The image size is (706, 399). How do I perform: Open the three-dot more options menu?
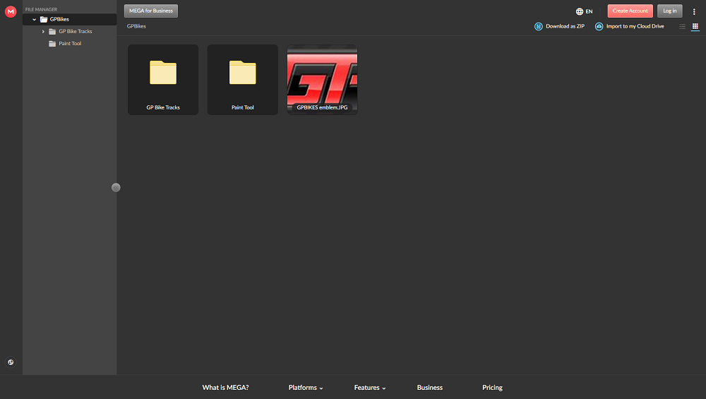[694, 12]
